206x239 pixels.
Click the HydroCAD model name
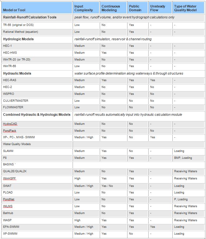[11, 124]
